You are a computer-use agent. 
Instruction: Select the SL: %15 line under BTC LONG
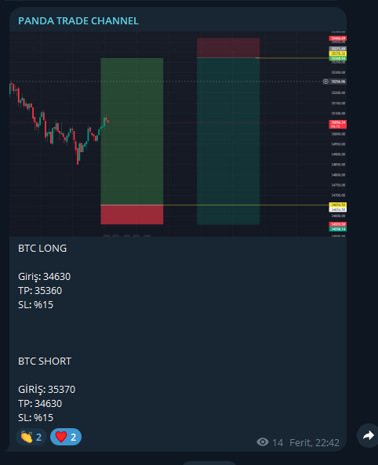click(x=35, y=305)
